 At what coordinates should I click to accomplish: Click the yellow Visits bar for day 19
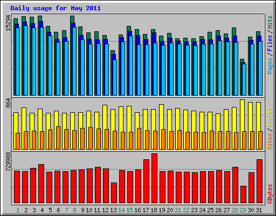[161, 117]
